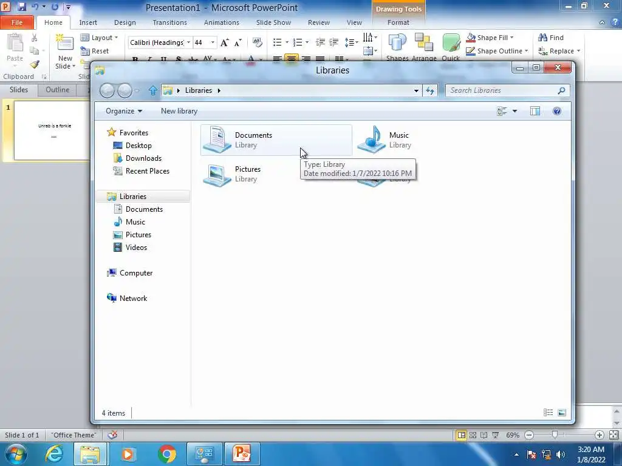622x466 pixels.
Task: Open the change view dropdown arrow
Action: tap(515, 112)
